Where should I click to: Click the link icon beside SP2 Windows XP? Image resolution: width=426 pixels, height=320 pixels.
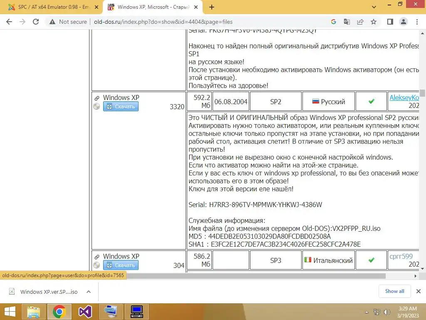tap(97, 98)
